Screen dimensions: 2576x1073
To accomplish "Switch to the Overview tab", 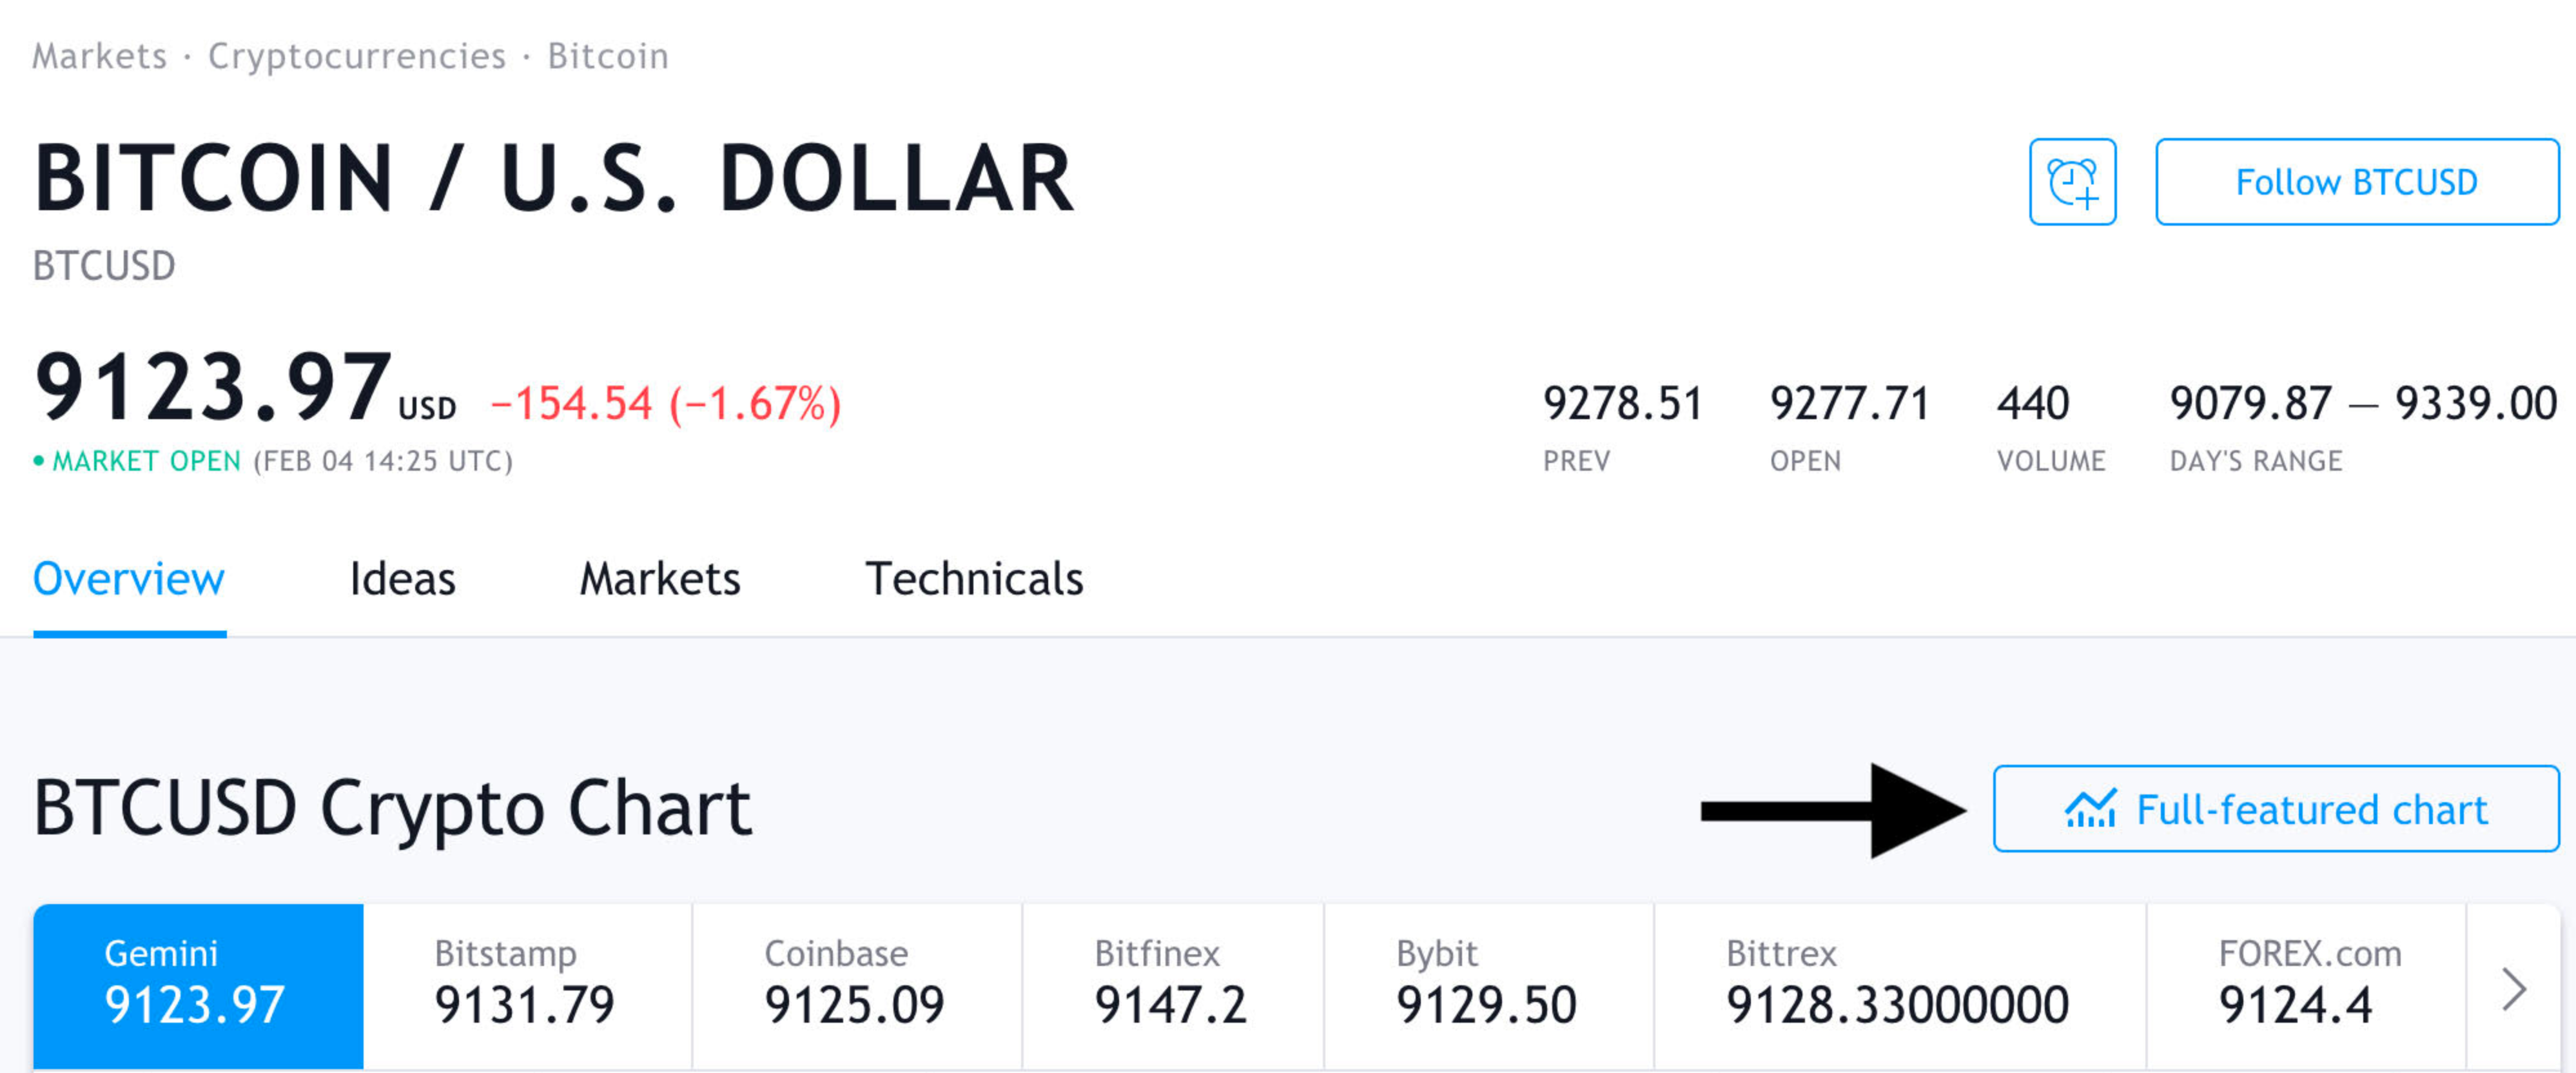I will (x=129, y=579).
